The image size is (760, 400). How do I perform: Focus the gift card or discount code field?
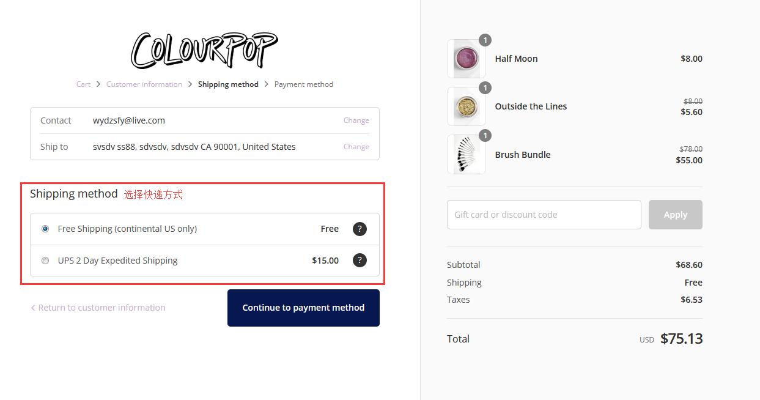pyautogui.click(x=544, y=215)
